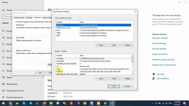This screenshot has width=189, height=106.
Task: Open Notifications icon in Settings sidebar
Action: coord(3,44)
